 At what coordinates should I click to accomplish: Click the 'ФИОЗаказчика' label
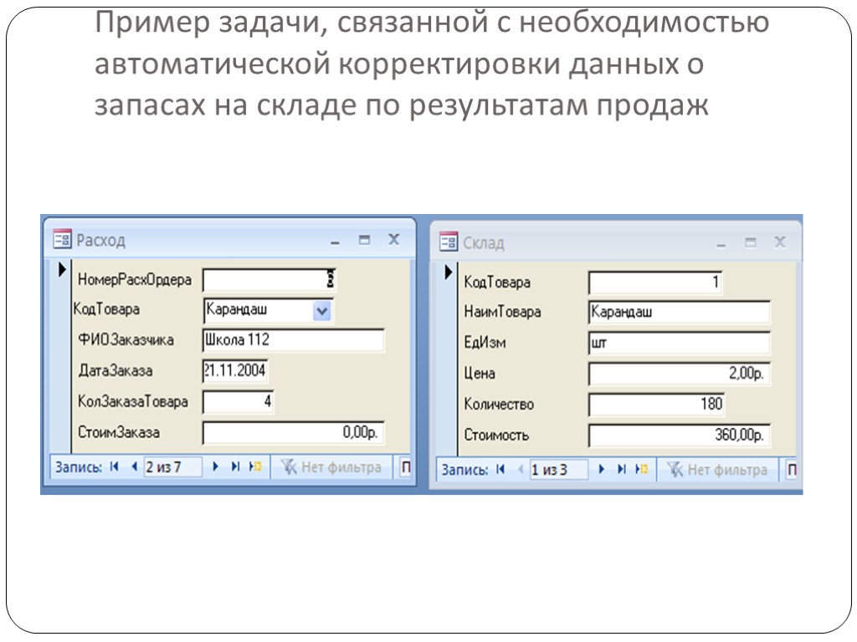[126, 339]
